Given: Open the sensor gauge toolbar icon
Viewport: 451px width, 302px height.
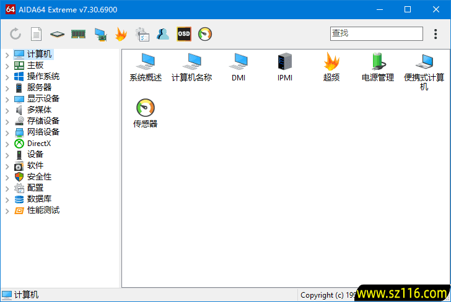Looking at the screenshot, I should [205, 34].
